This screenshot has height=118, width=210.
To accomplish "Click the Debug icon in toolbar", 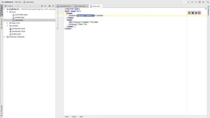I will point(192,2).
